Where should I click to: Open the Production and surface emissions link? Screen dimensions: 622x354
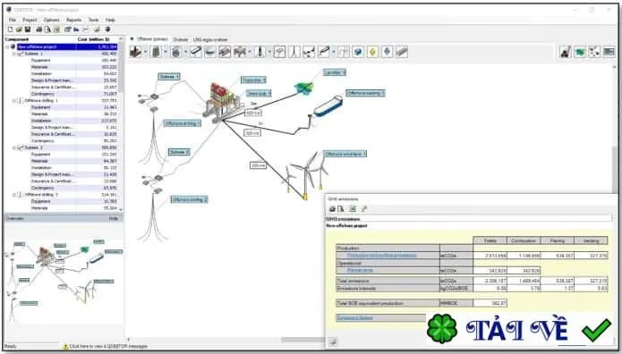(x=381, y=256)
